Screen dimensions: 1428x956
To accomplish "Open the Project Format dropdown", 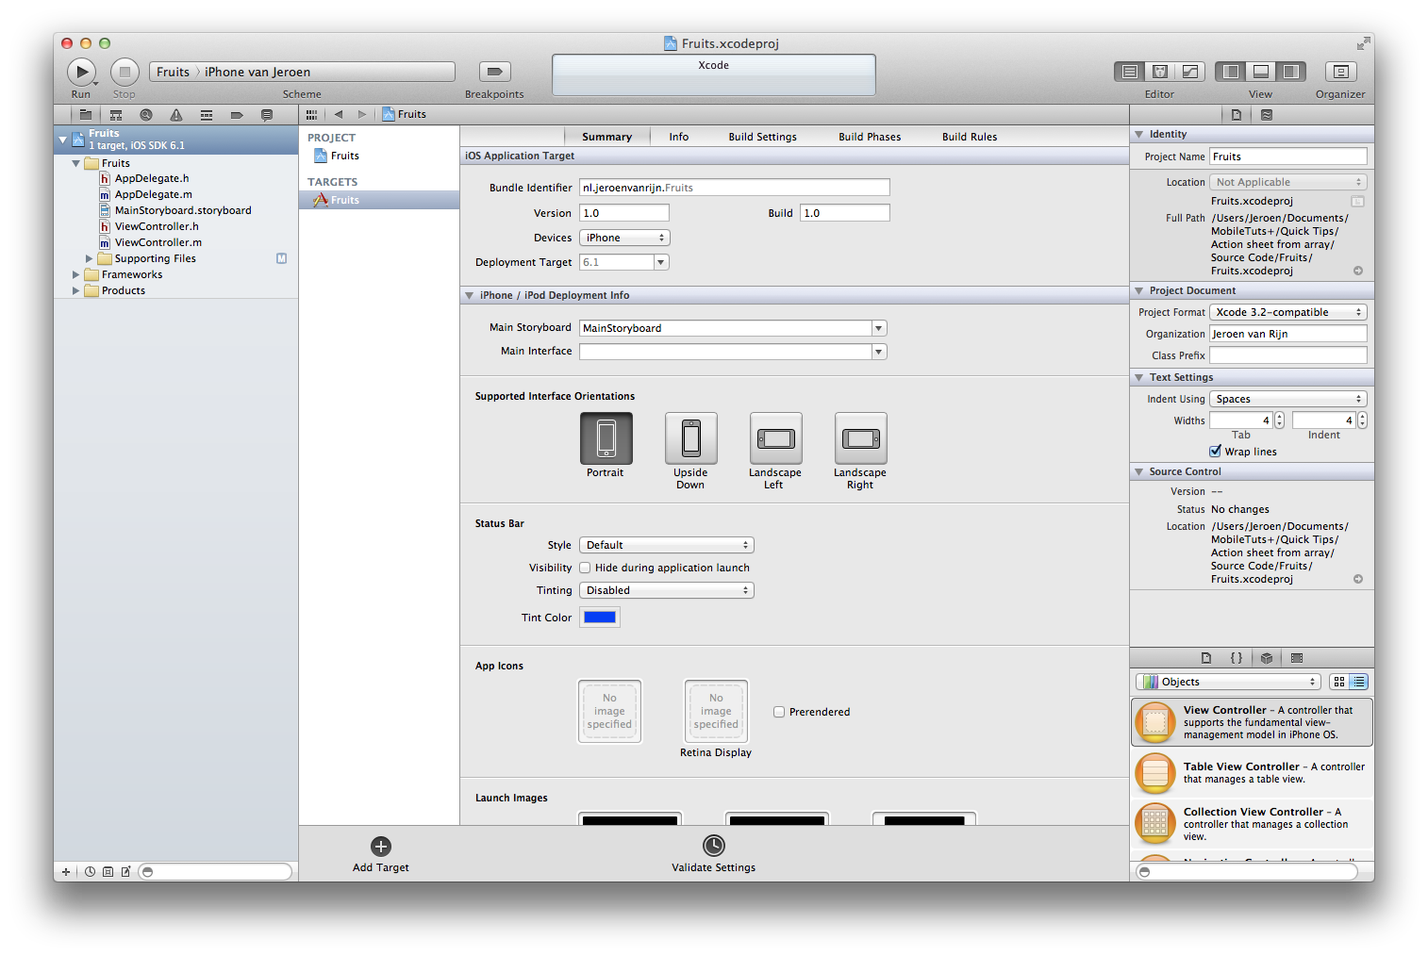I will pyautogui.click(x=1288, y=312).
